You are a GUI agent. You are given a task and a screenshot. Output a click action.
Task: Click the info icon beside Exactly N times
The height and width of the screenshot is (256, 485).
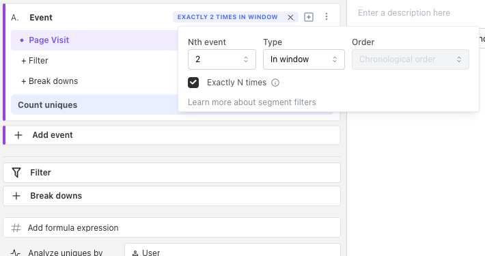pos(275,83)
